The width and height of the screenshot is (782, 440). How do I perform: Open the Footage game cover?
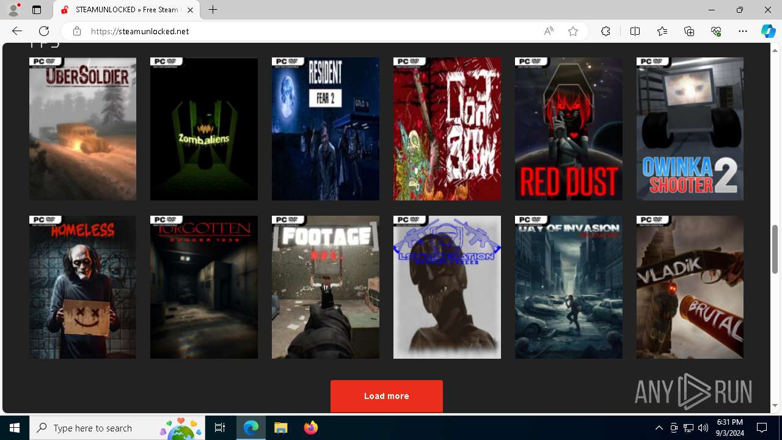[326, 287]
